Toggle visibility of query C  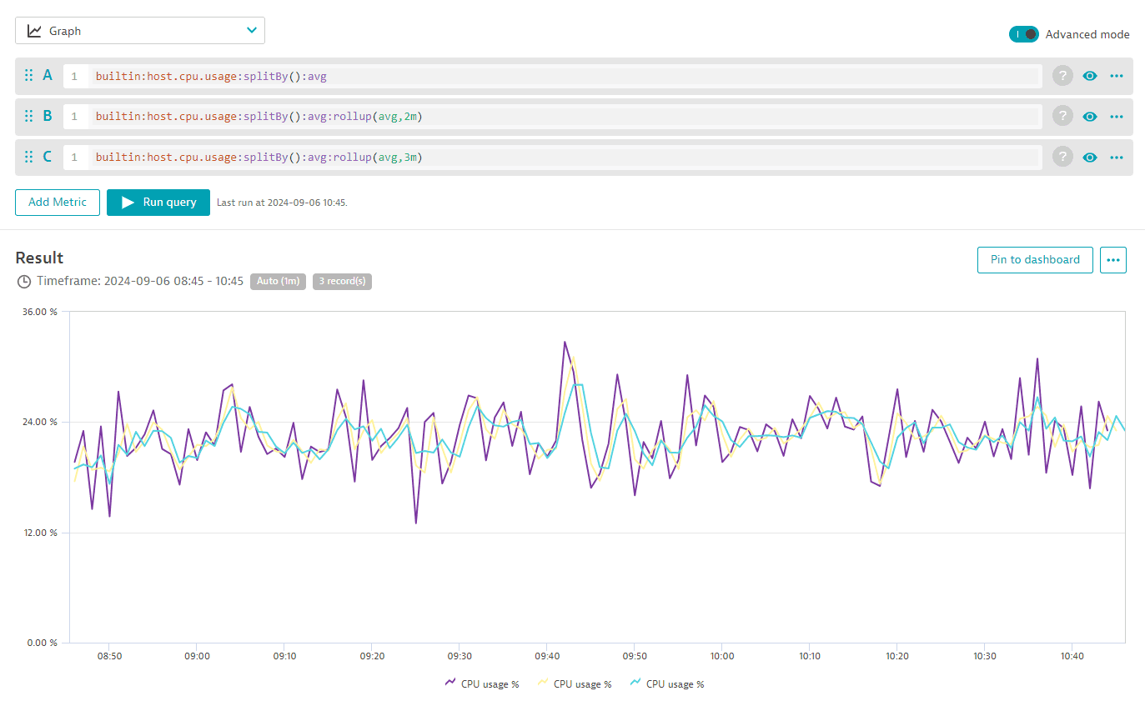tap(1090, 157)
